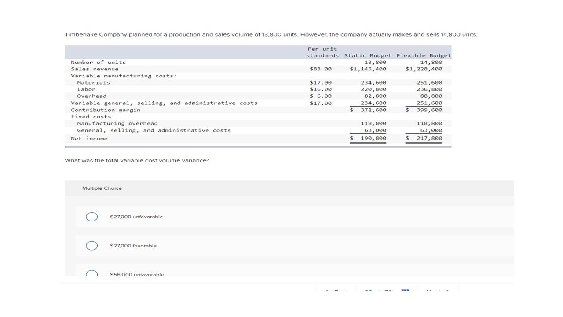Click the "Multiple Choice" heading
This screenshot has height=317, width=563.
(102, 188)
